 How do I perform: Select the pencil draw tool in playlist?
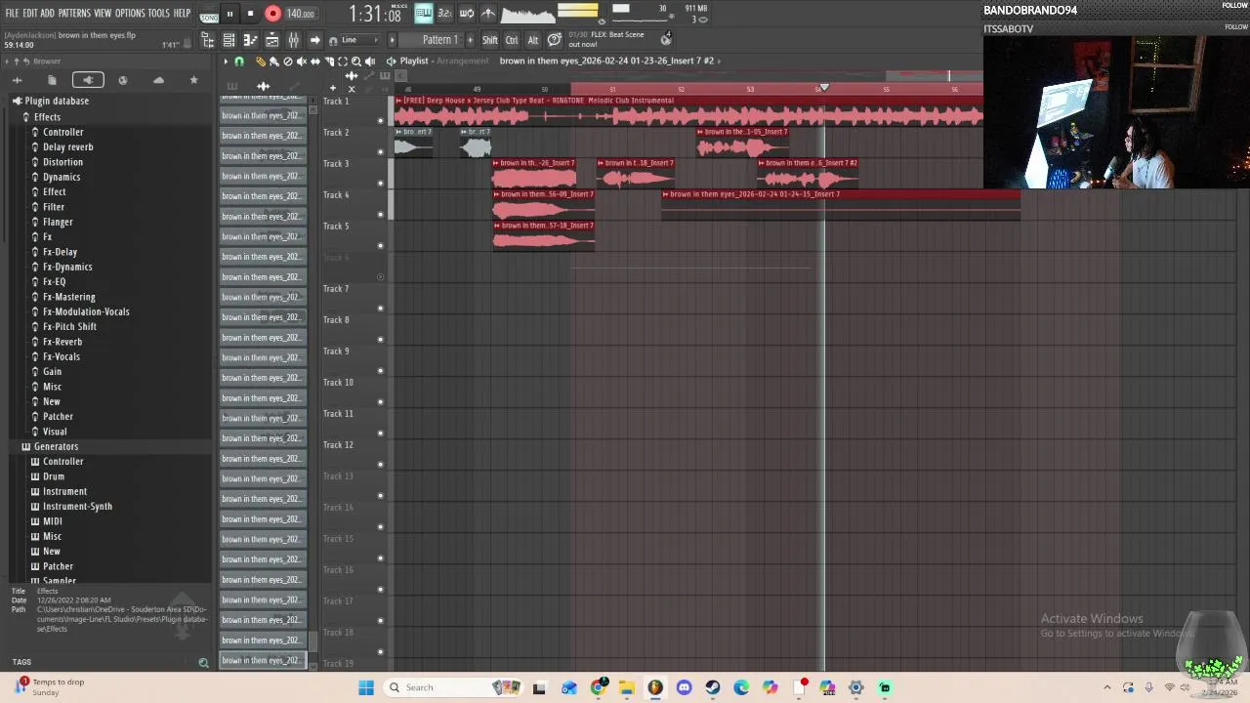[261, 62]
